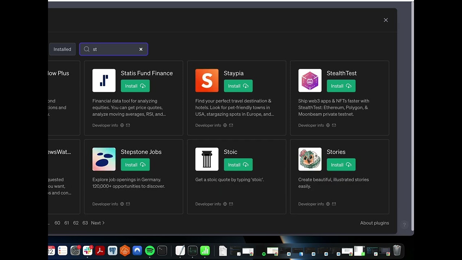Install the StealthTest plugin

pos(341,86)
